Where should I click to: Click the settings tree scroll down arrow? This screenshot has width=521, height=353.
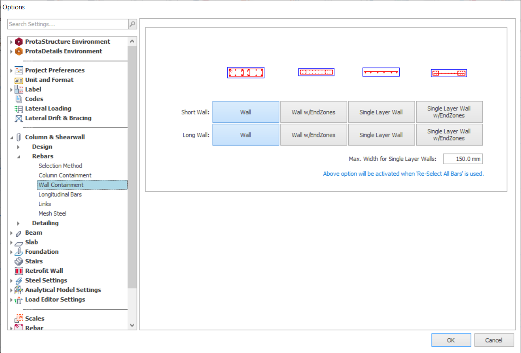click(x=132, y=325)
